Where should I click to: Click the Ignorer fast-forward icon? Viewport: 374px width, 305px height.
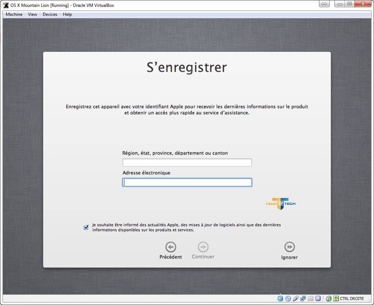click(x=289, y=247)
